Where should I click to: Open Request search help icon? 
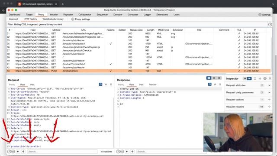[9, 152]
